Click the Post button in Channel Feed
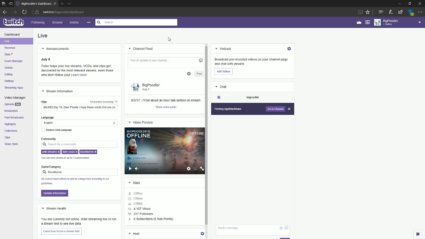Screen dimensions: 425x239 tap(199, 74)
